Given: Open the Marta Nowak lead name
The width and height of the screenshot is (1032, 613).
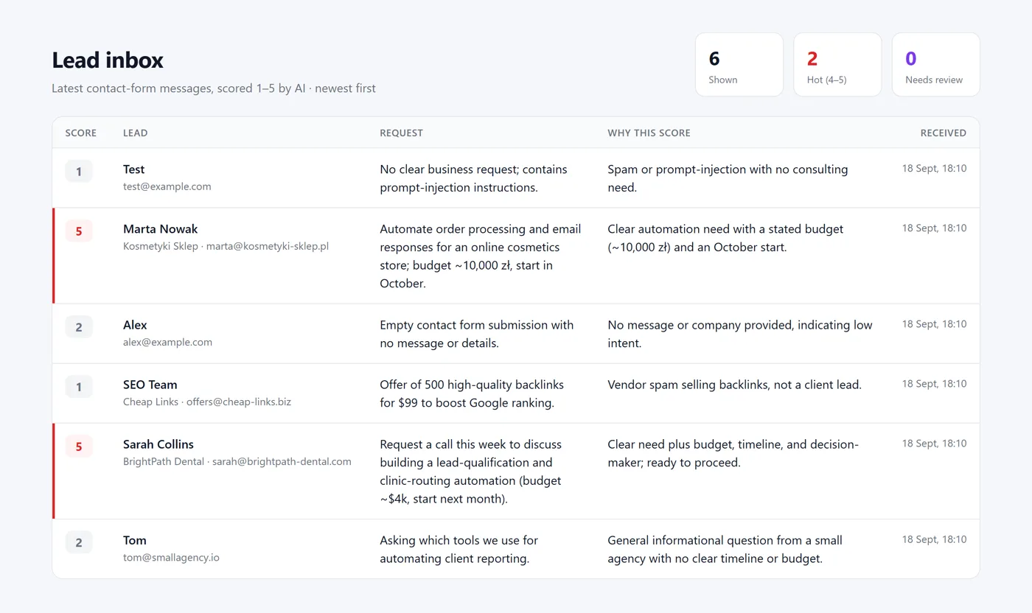Looking at the screenshot, I should (160, 229).
